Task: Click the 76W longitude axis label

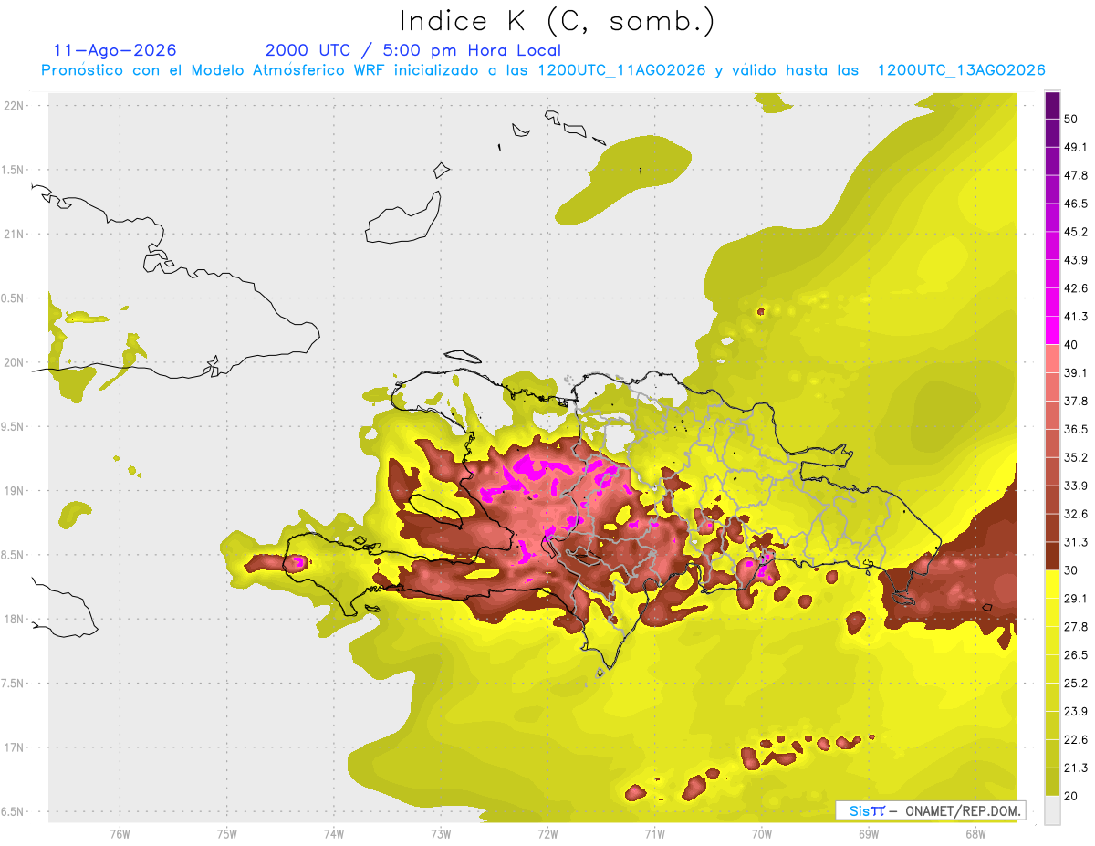Action: [120, 832]
